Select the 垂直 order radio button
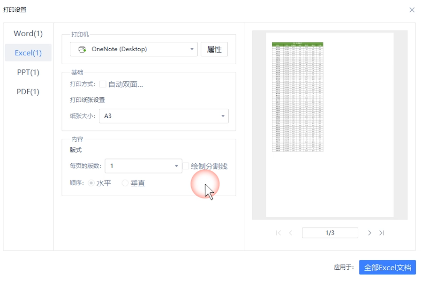422x281 pixels. click(124, 183)
